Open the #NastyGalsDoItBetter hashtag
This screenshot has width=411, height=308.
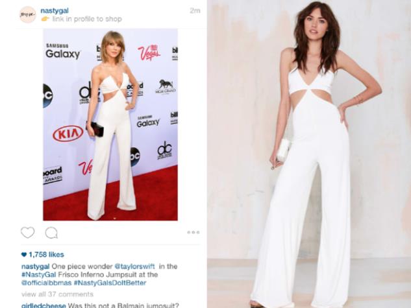(110, 283)
